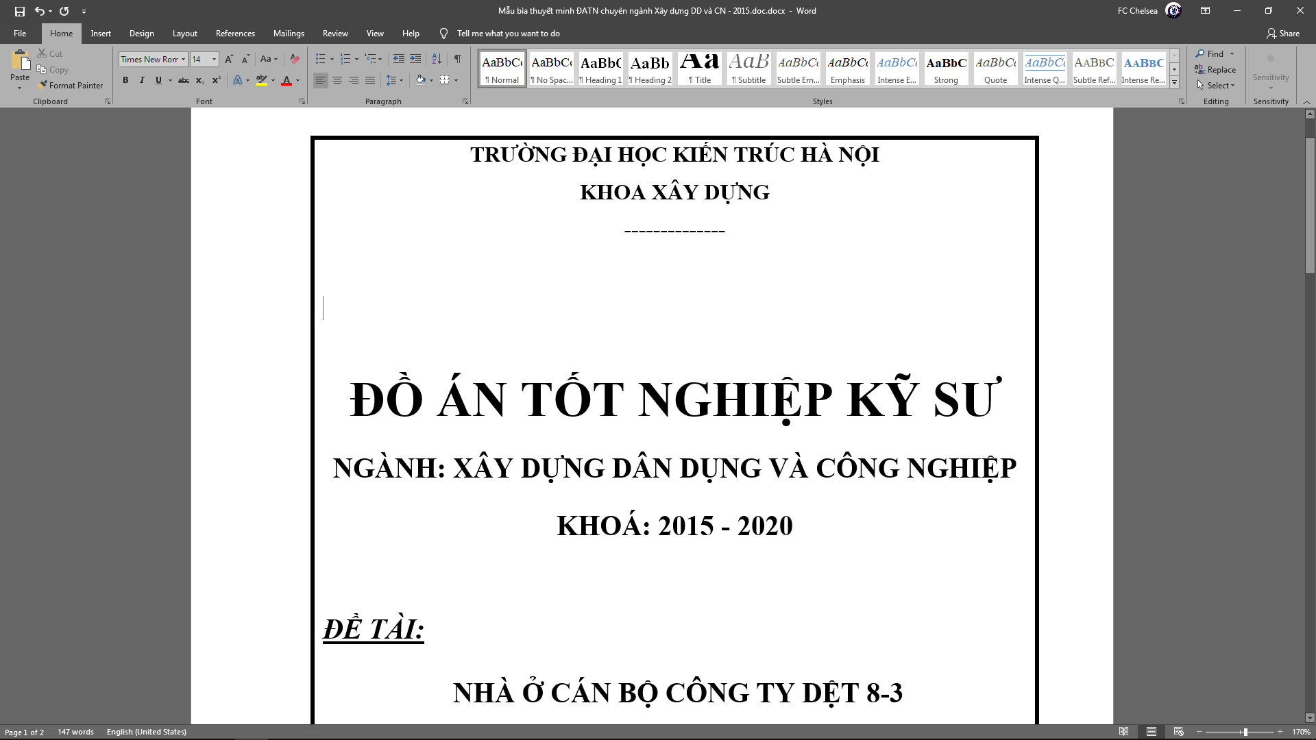This screenshot has width=1316, height=740.
Task: Expand the Styles gallery More arrow
Action: tap(1174, 83)
